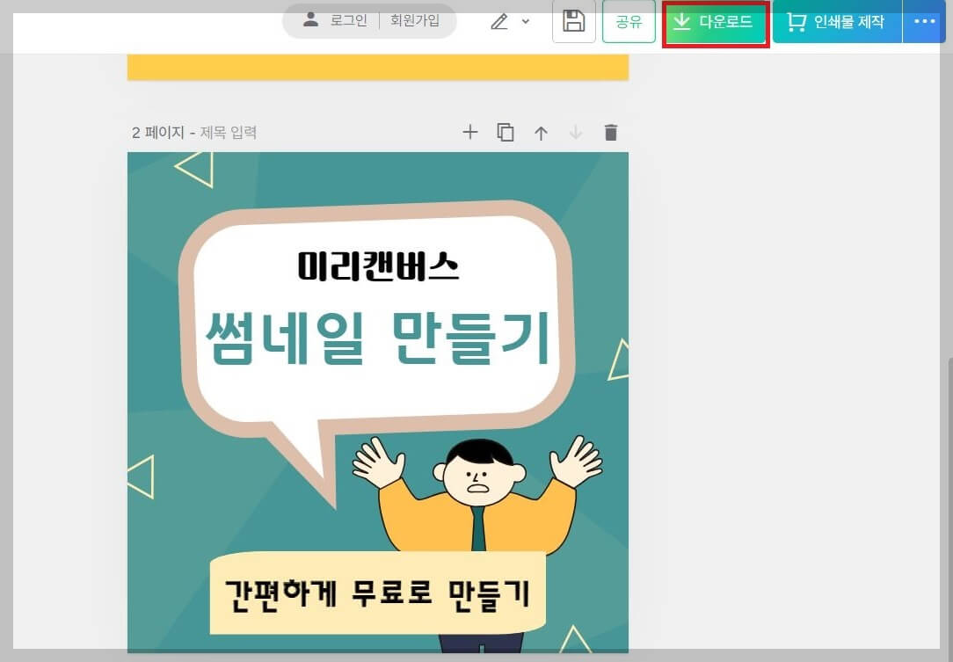
Task: Click the 회원가입 sign up link
Action: (415, 21)
